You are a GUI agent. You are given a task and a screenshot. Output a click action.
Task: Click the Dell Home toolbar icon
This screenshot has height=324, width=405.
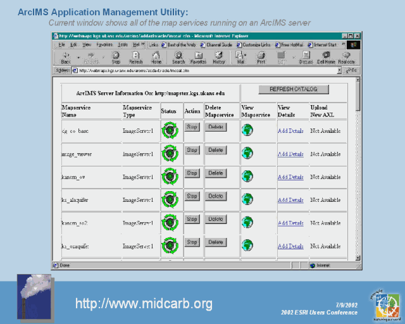[326, 58]
